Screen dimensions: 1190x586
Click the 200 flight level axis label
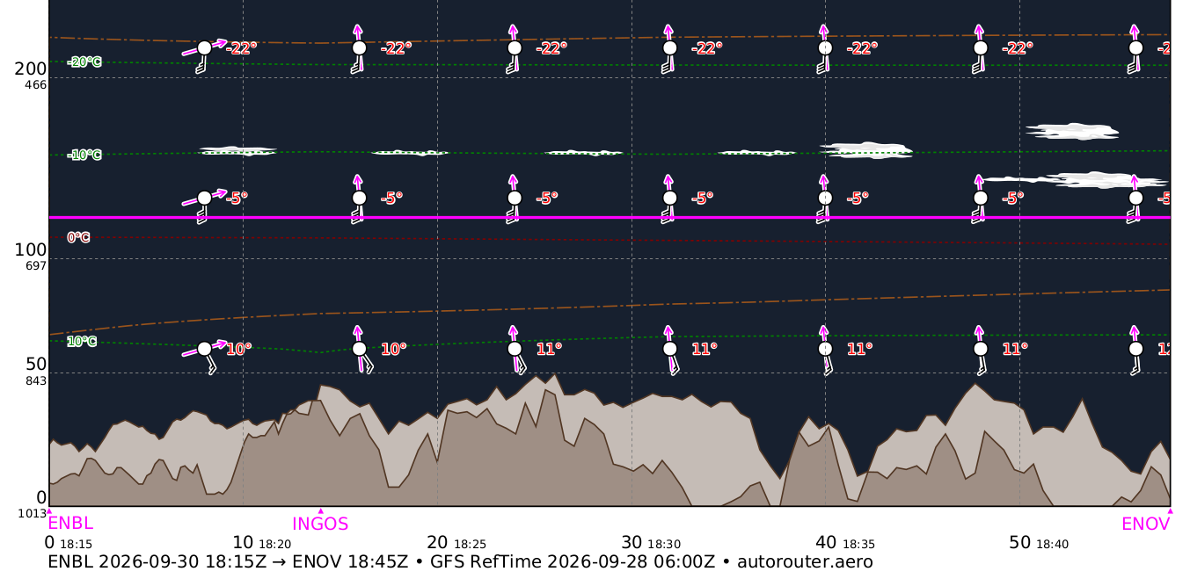pyautogui.click(x=31, y=69)
